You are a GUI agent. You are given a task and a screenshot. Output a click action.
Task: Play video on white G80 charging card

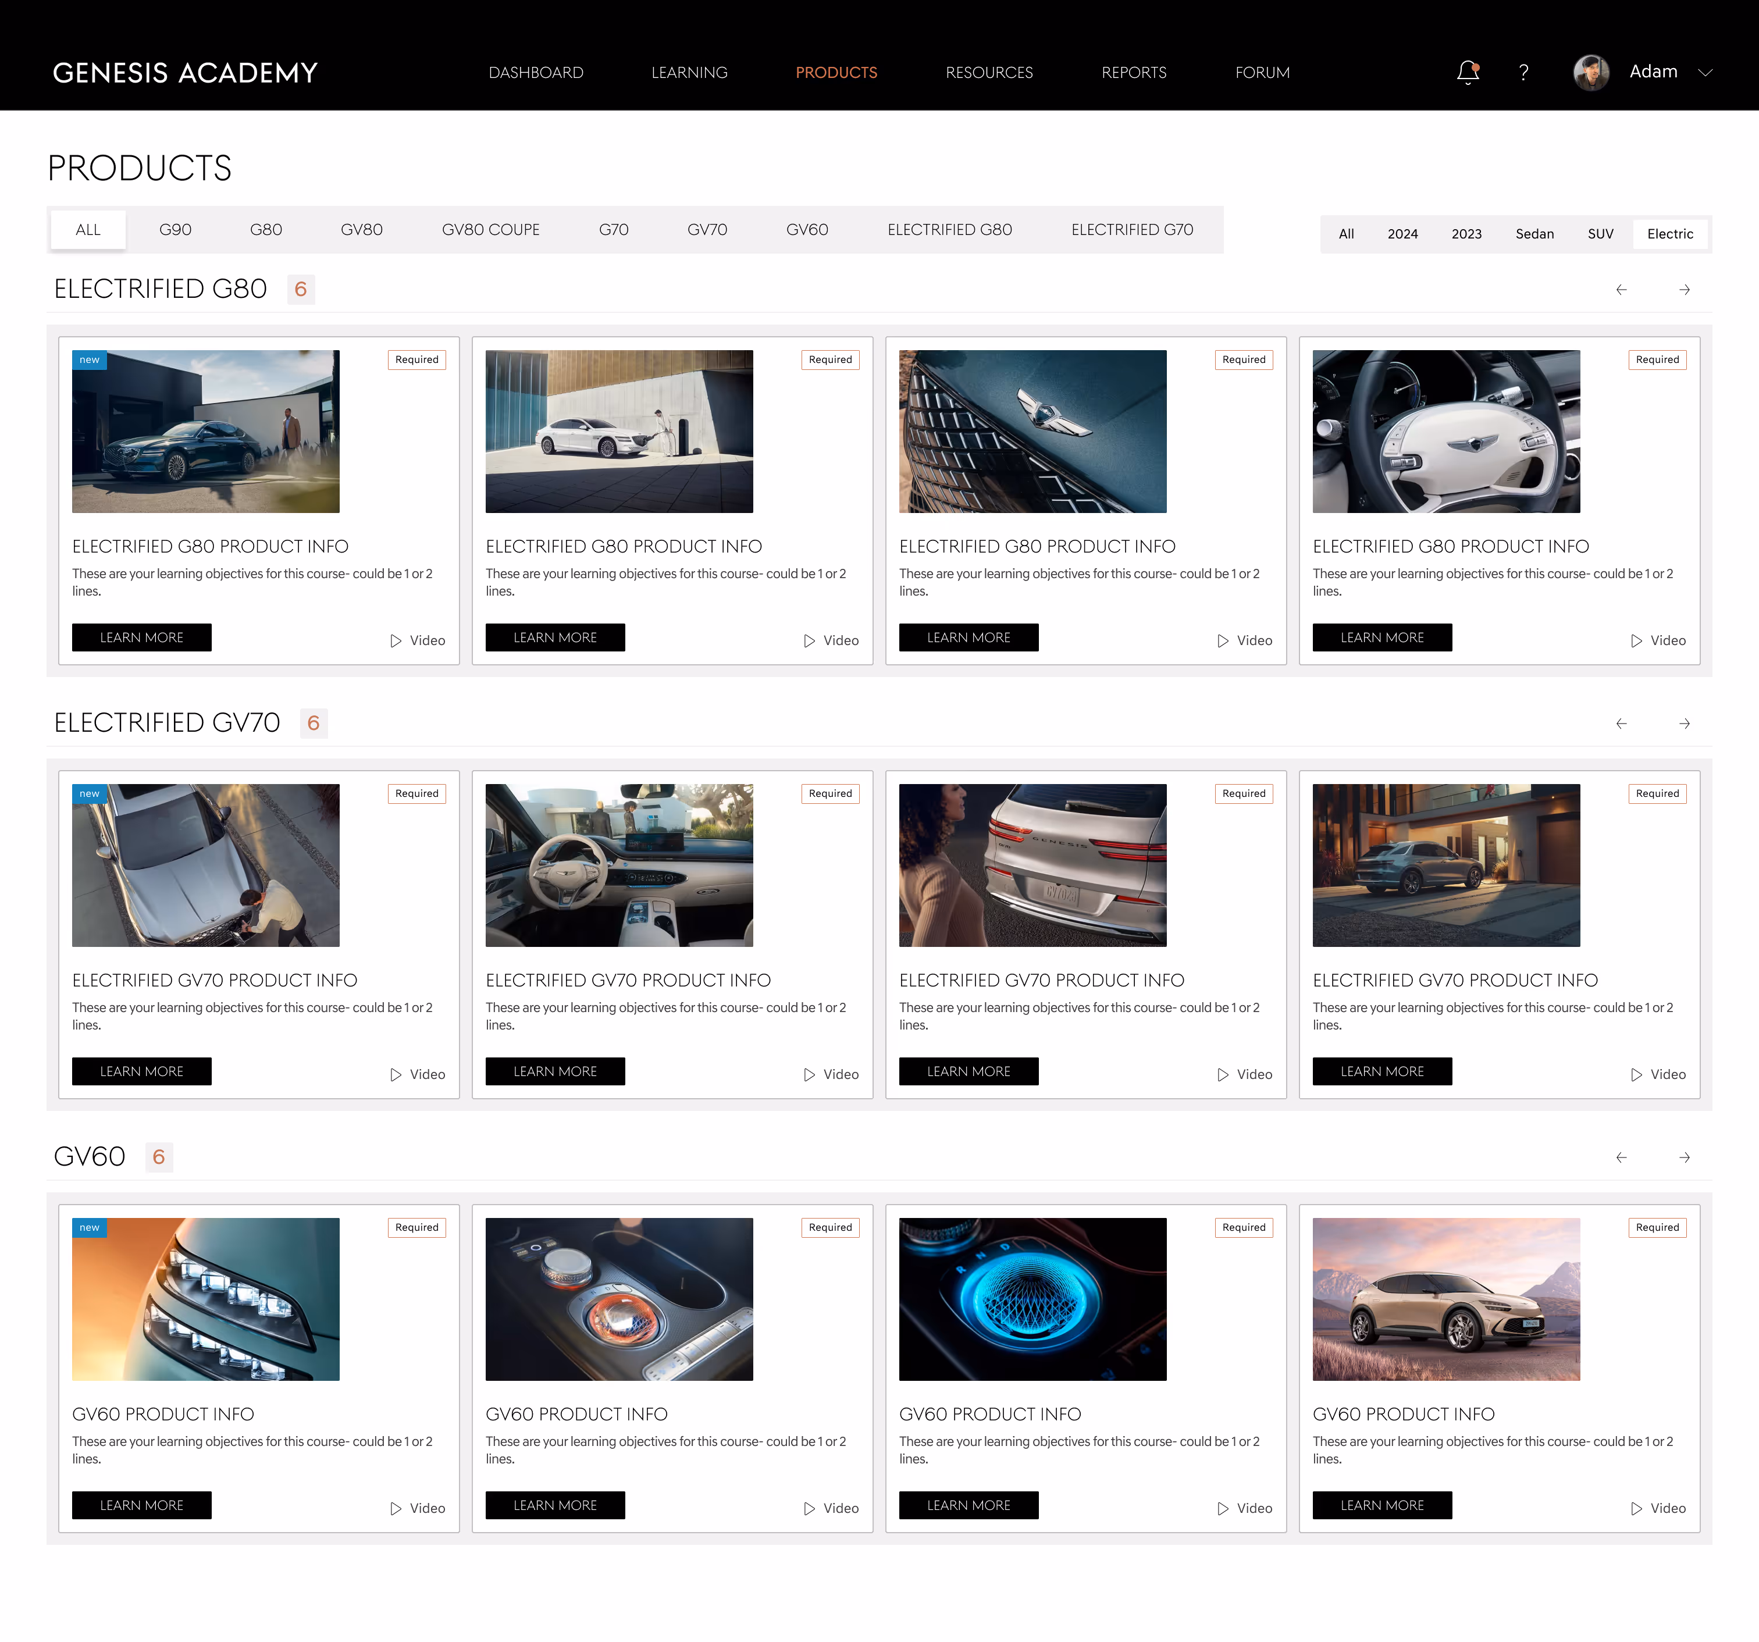click(831, 640)
